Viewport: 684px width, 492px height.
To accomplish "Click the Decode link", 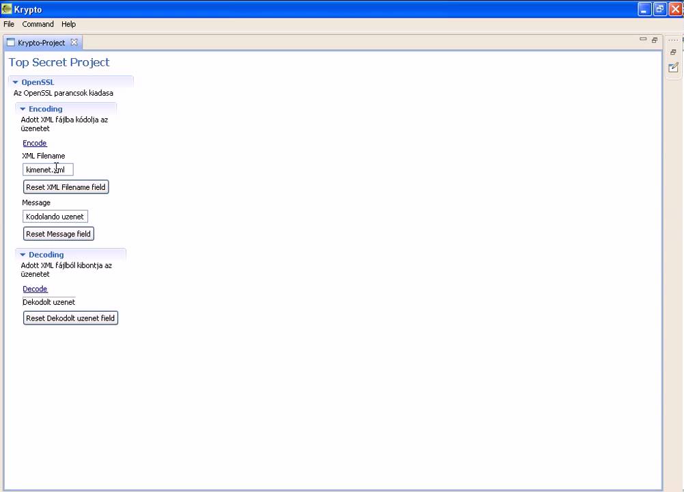I will [x=35, y=289].
